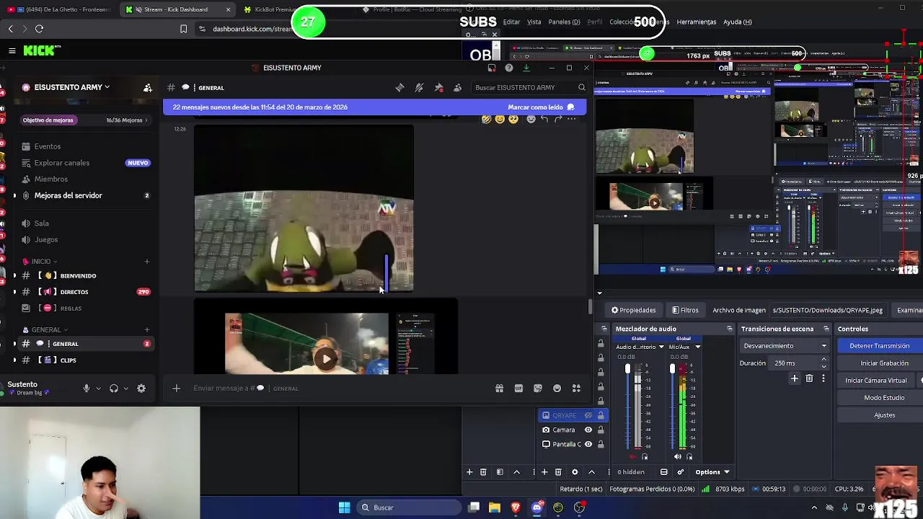Open Editar menu in OBS

coord(511,22)
